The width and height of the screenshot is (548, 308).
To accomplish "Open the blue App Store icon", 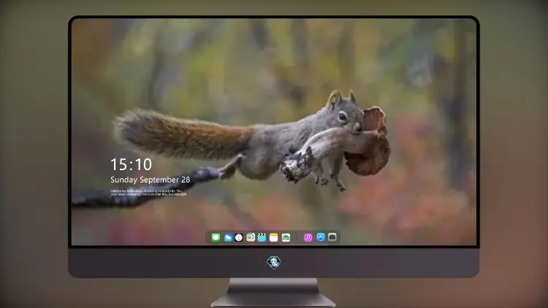I will point(321,237).
